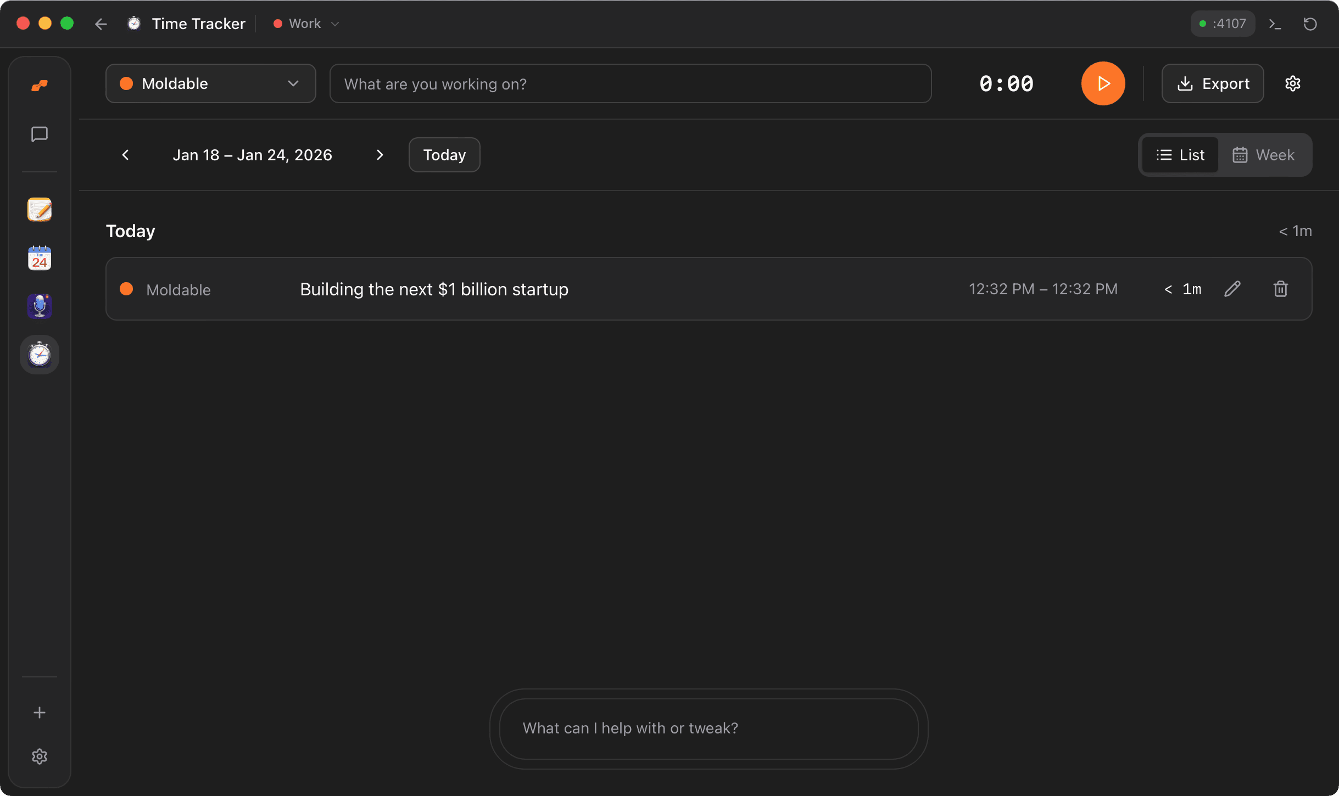Select the Calendar icon showing Tue 24
The width and height of the screenshot is (1339, 796).
pyautogui.click(x=39, y=257)
